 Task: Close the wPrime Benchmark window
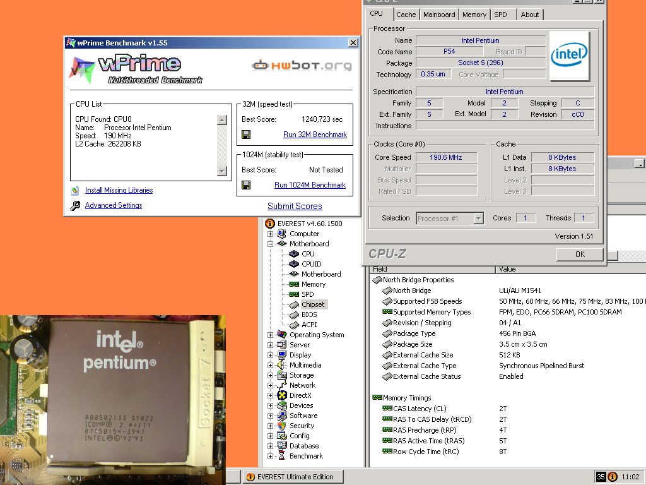pos(353,43)
